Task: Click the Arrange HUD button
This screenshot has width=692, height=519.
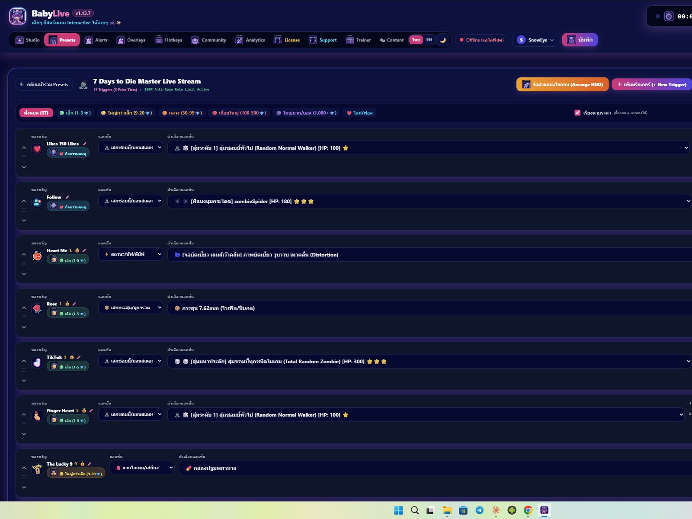Action: click(x=562, y=84)
